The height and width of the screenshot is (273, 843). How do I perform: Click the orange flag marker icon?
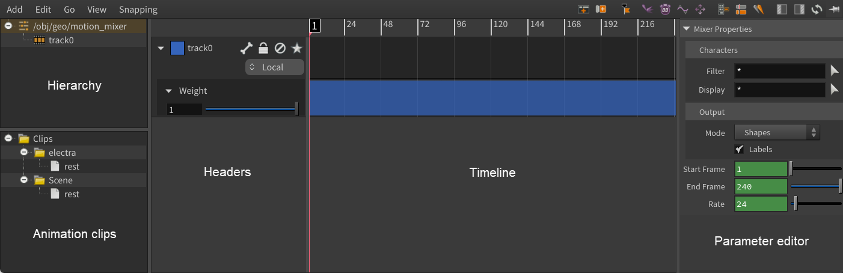click(x=625, y=9)
